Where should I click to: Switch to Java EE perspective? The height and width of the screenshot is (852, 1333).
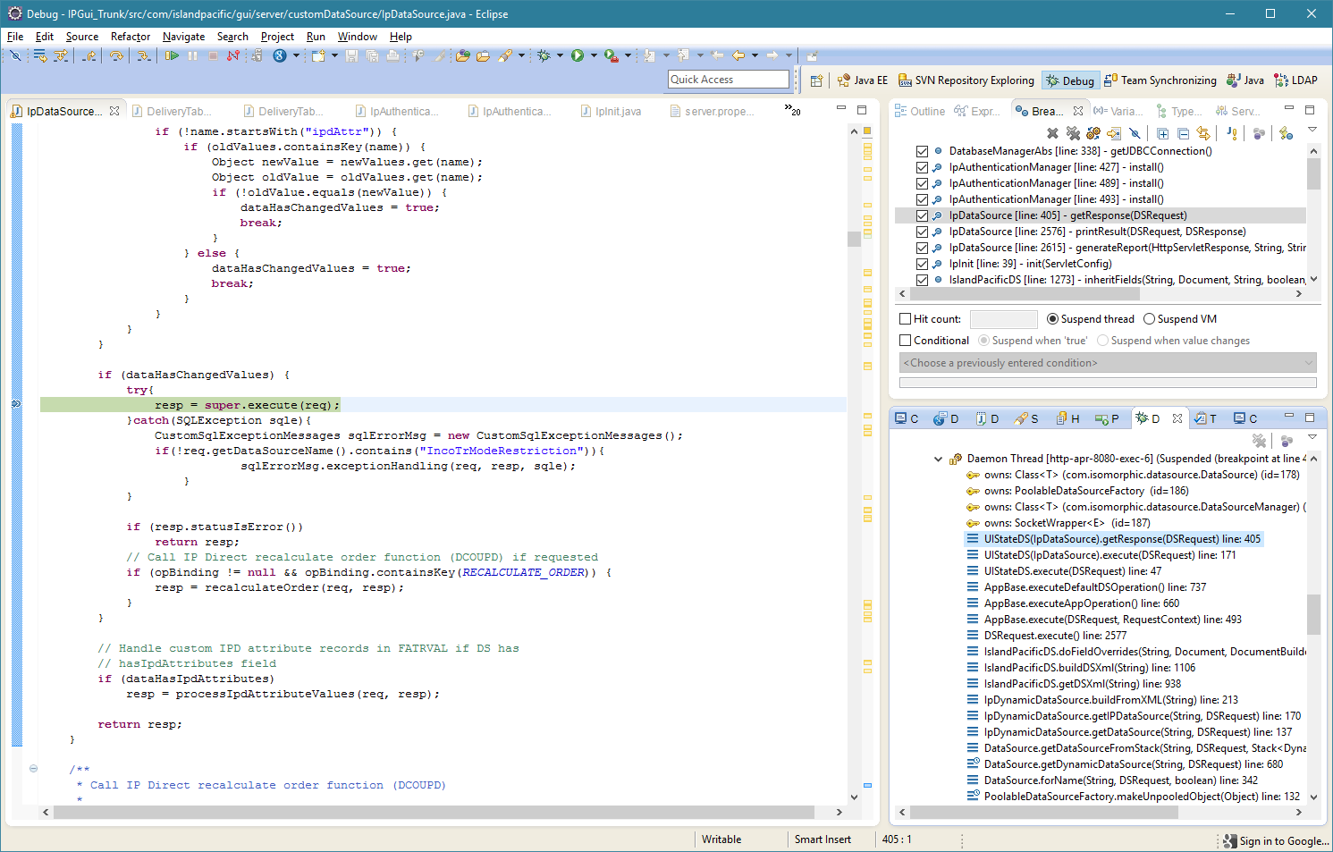(863, 80)
